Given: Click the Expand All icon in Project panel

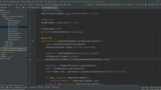Looking at the screenshot, I should coord(20,7).
